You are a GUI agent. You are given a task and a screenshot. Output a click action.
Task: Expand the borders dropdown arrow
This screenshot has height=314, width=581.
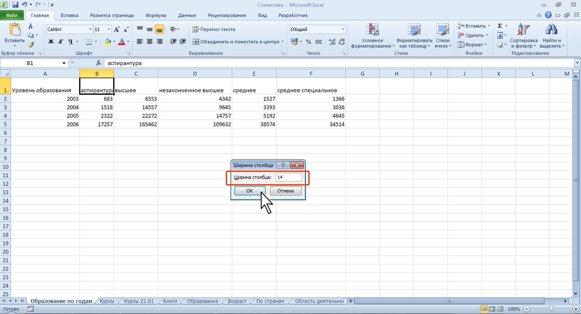[96, 42]
